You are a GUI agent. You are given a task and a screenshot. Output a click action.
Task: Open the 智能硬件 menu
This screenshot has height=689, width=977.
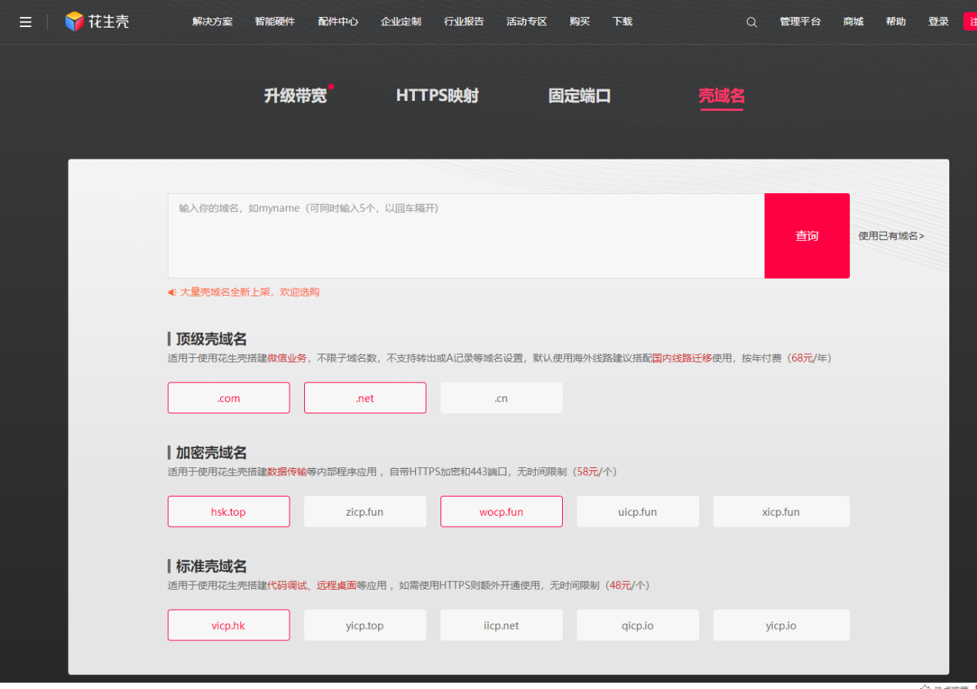[x=274, y=22]
